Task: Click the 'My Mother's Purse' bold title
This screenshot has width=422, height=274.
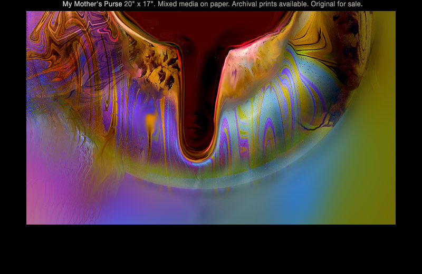Action: (x=92, y=4)
